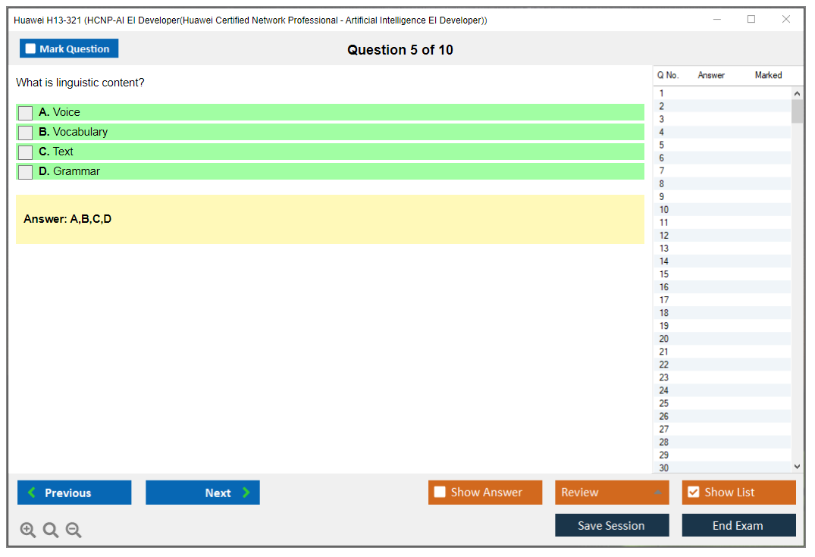Tick the checkbox for D. Grammar
This screenshot has height=557, width=815.
[26, 172]
